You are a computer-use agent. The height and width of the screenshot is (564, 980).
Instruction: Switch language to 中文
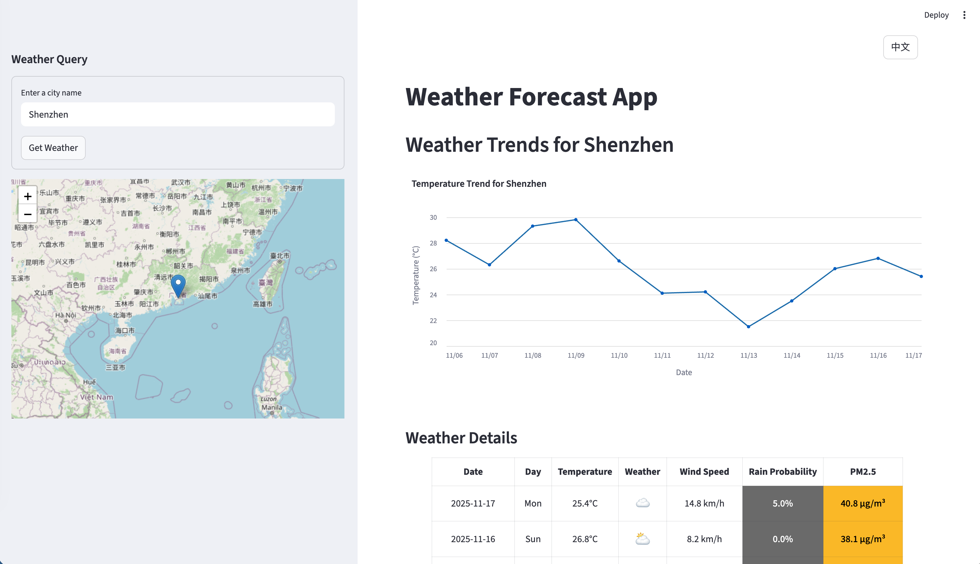click(900, 47)
